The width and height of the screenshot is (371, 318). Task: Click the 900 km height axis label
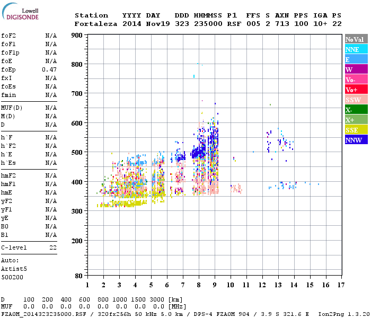click(77, 36)
